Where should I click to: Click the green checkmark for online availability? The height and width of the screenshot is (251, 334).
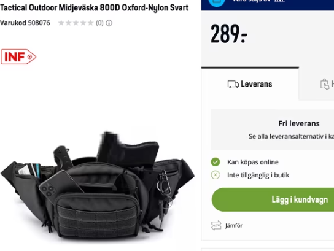click(216, 162)
